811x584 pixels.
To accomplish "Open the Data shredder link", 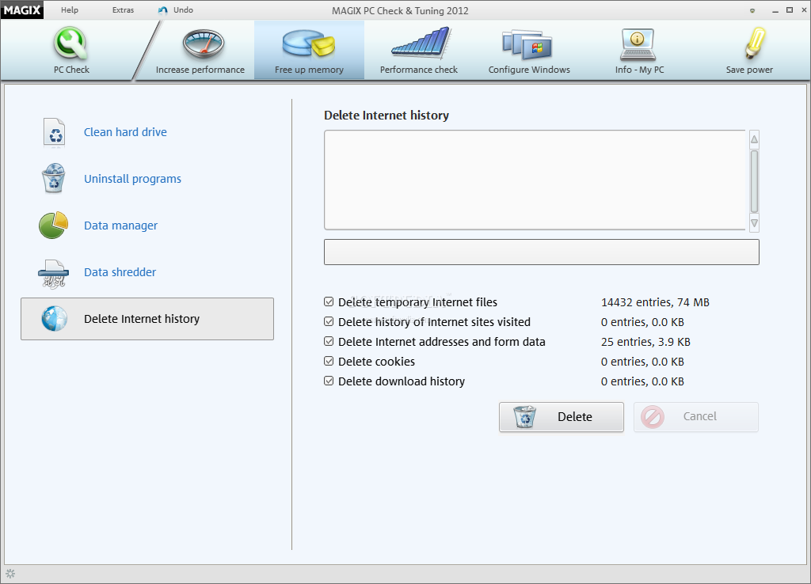I will click(120, 272).
